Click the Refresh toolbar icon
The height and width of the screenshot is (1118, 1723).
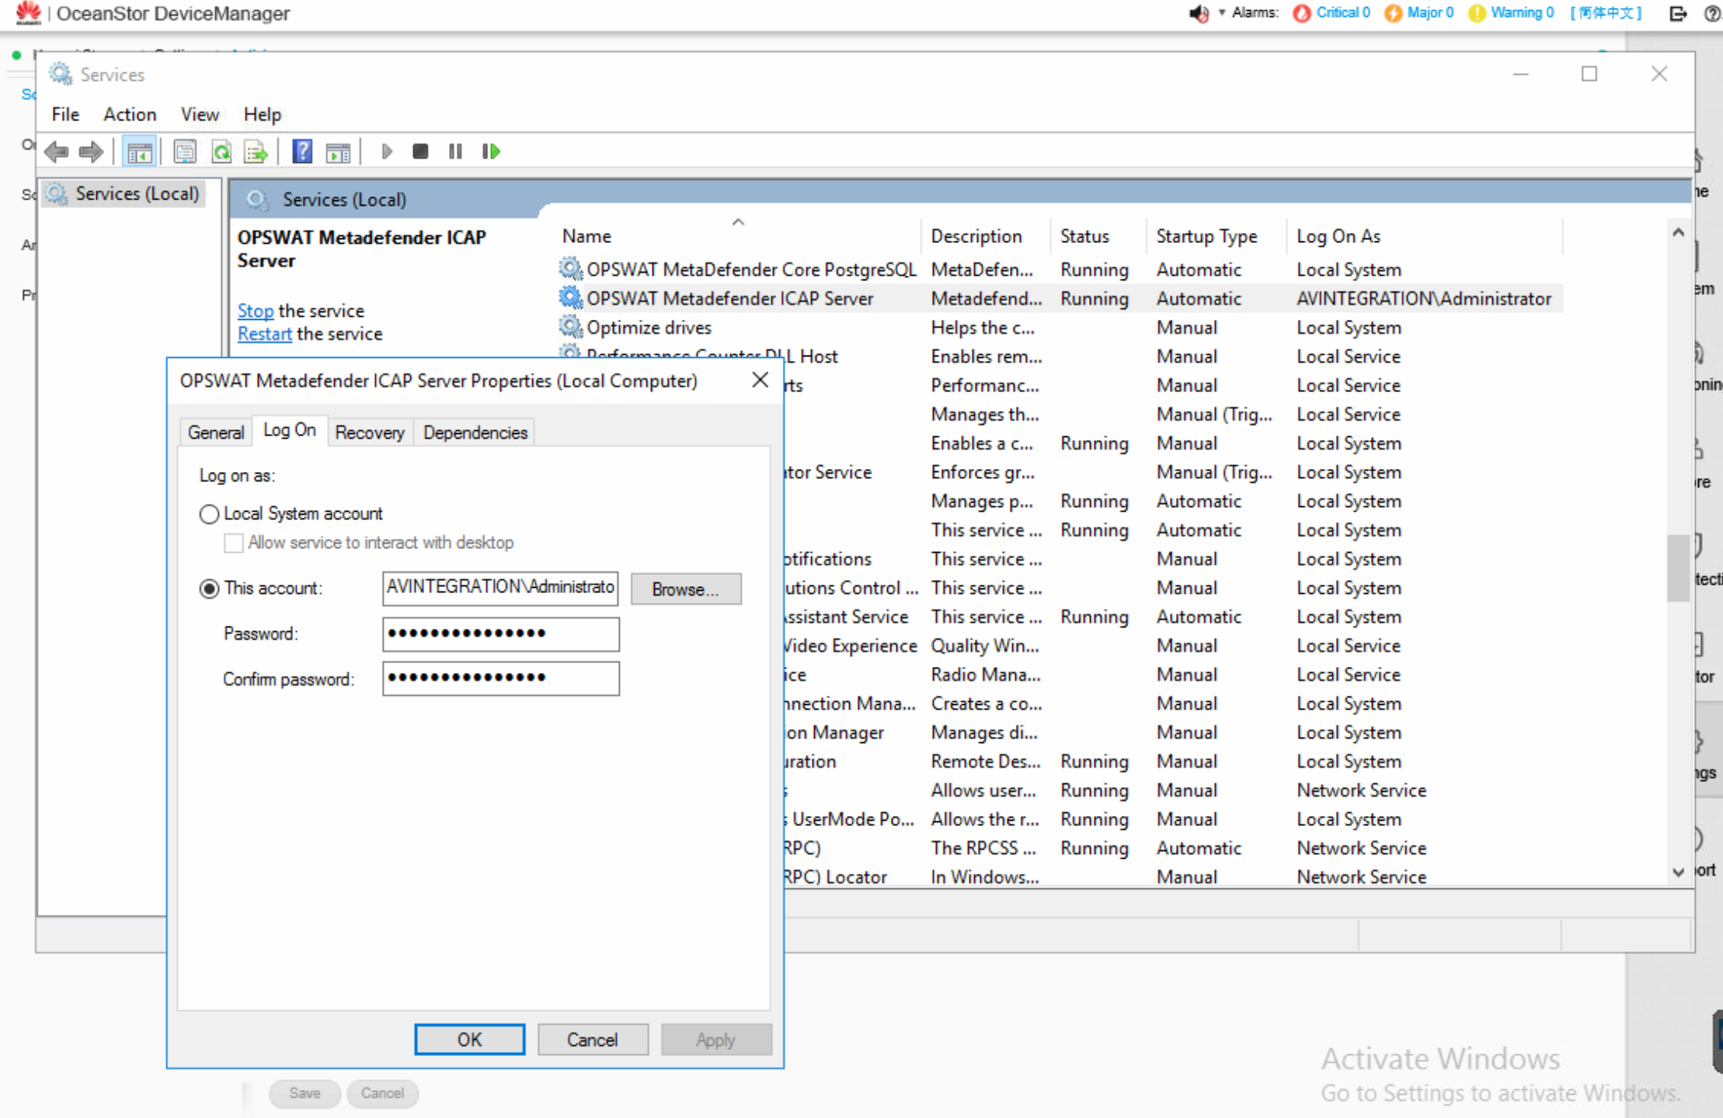(x=221, y=151)
